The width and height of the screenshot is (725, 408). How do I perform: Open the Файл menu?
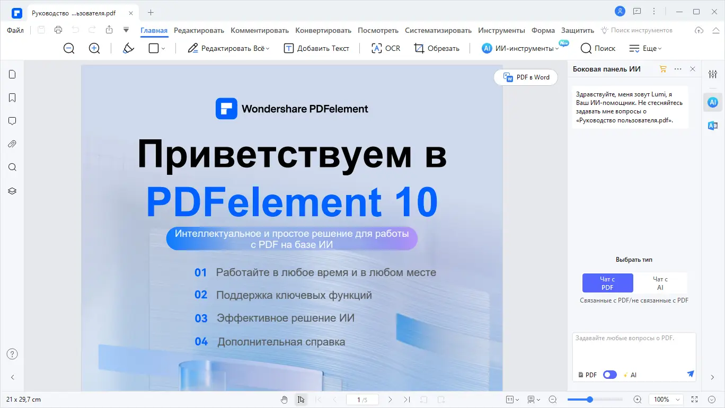15,30
